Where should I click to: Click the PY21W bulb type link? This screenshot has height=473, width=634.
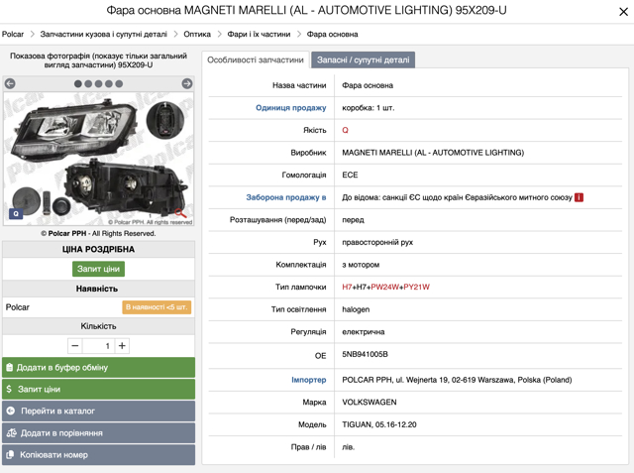[416, 287]
